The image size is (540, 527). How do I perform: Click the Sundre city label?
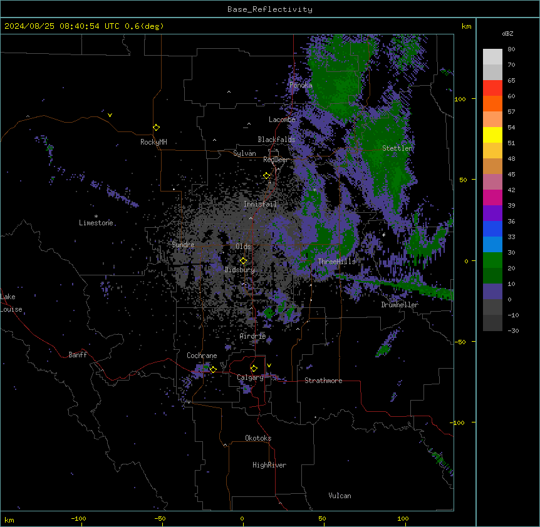(183, 245)
